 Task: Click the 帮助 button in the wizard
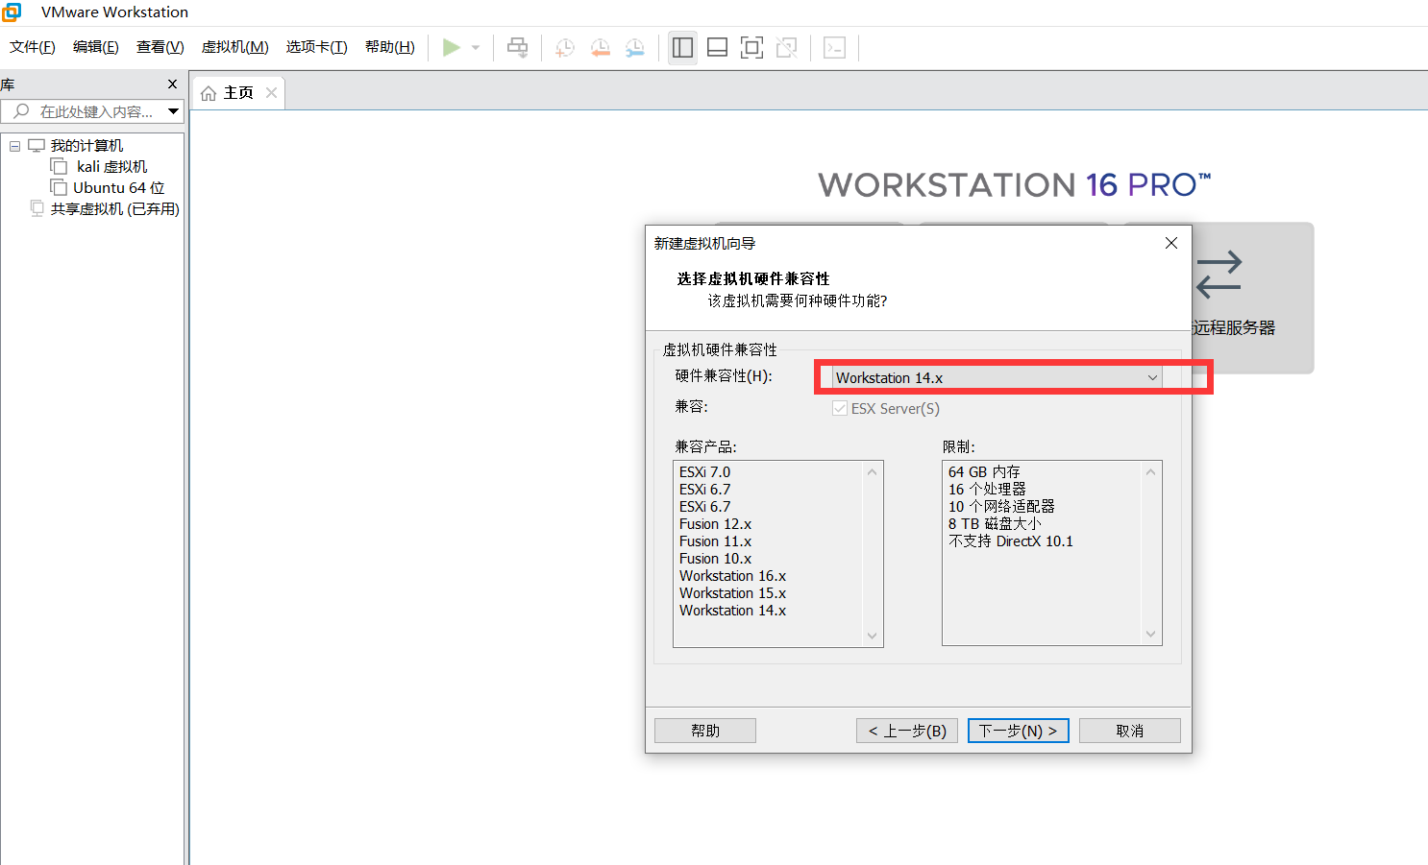click(705, 731)
